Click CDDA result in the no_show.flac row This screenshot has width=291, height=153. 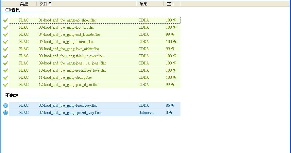144,20
